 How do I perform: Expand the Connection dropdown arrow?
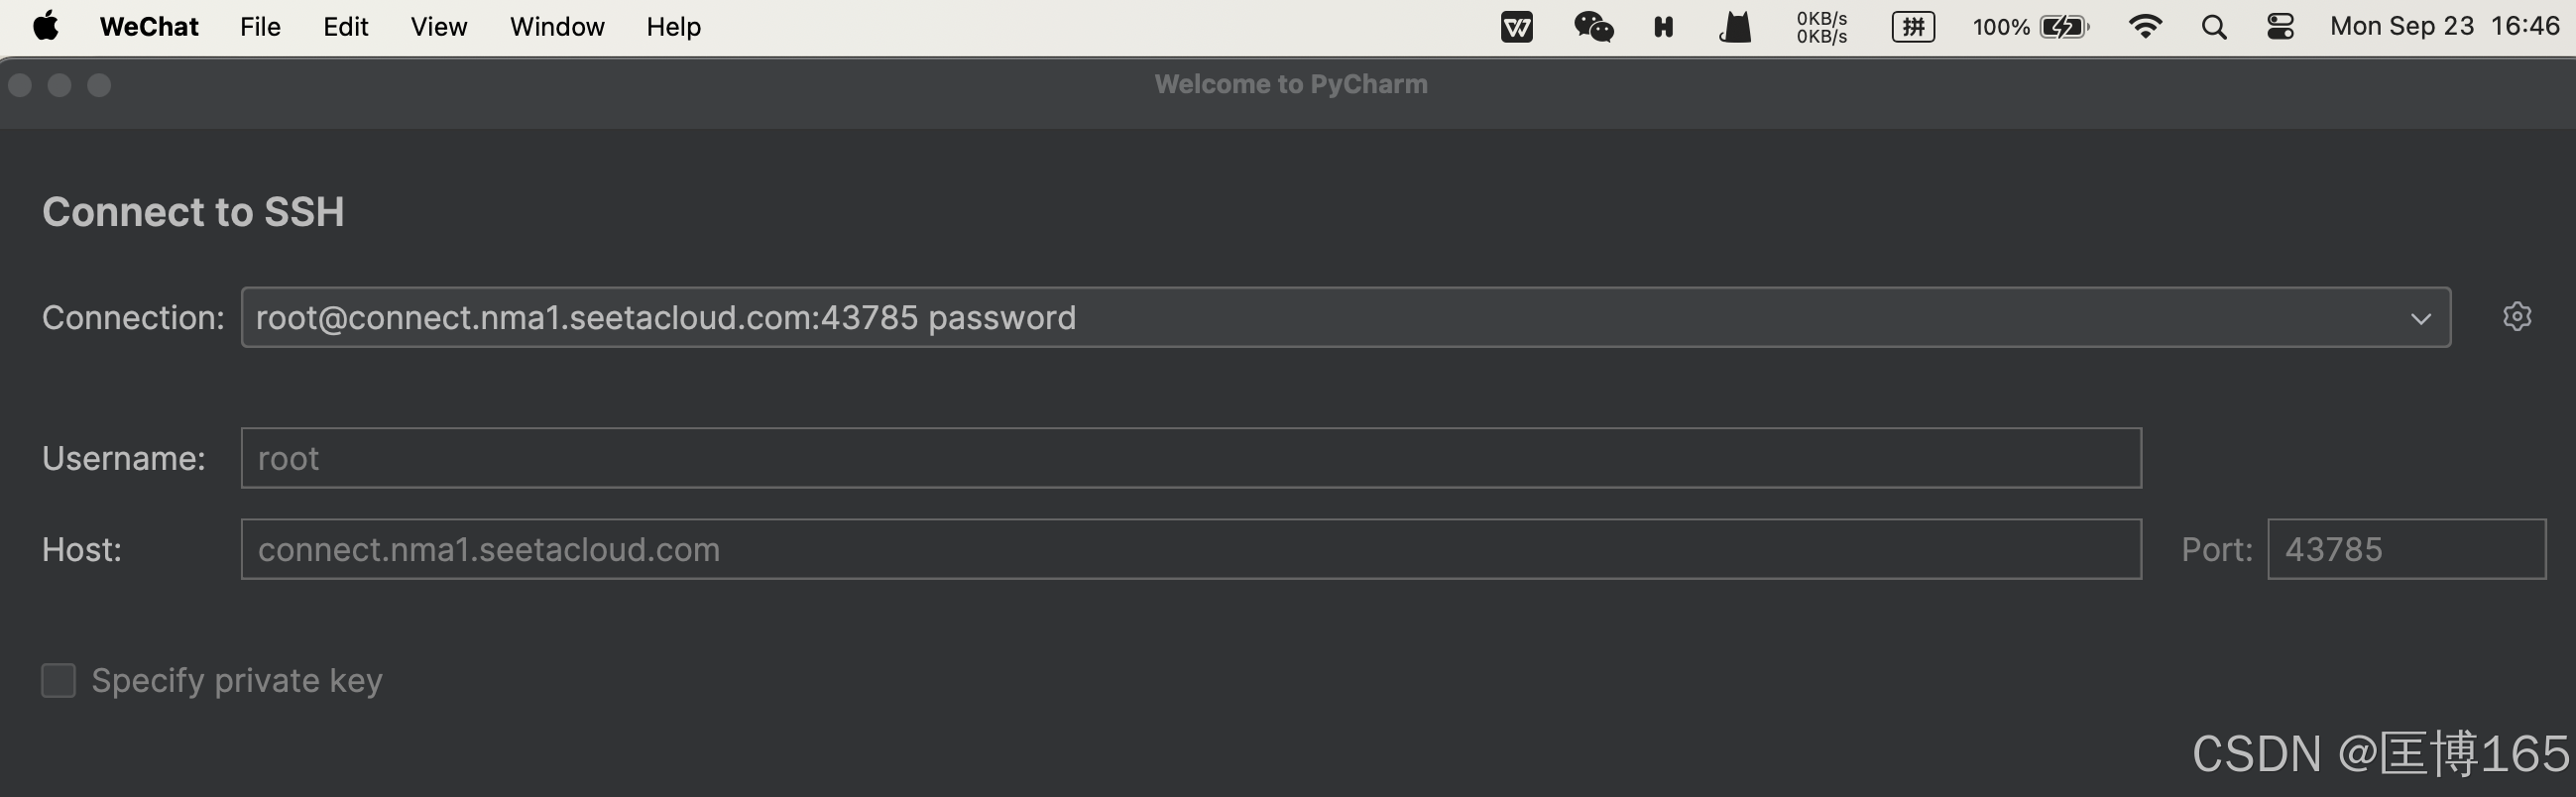[x=2420, y=318]
